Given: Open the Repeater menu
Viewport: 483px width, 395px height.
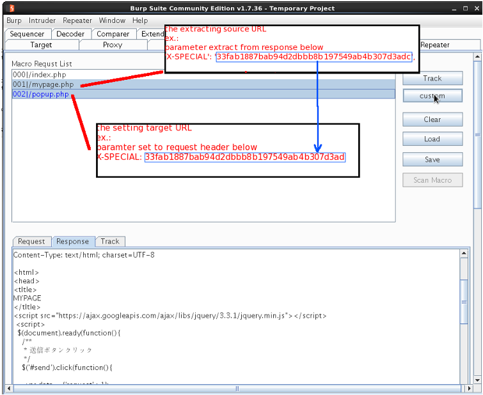Looking at the screenshot, I should [77, 20].
